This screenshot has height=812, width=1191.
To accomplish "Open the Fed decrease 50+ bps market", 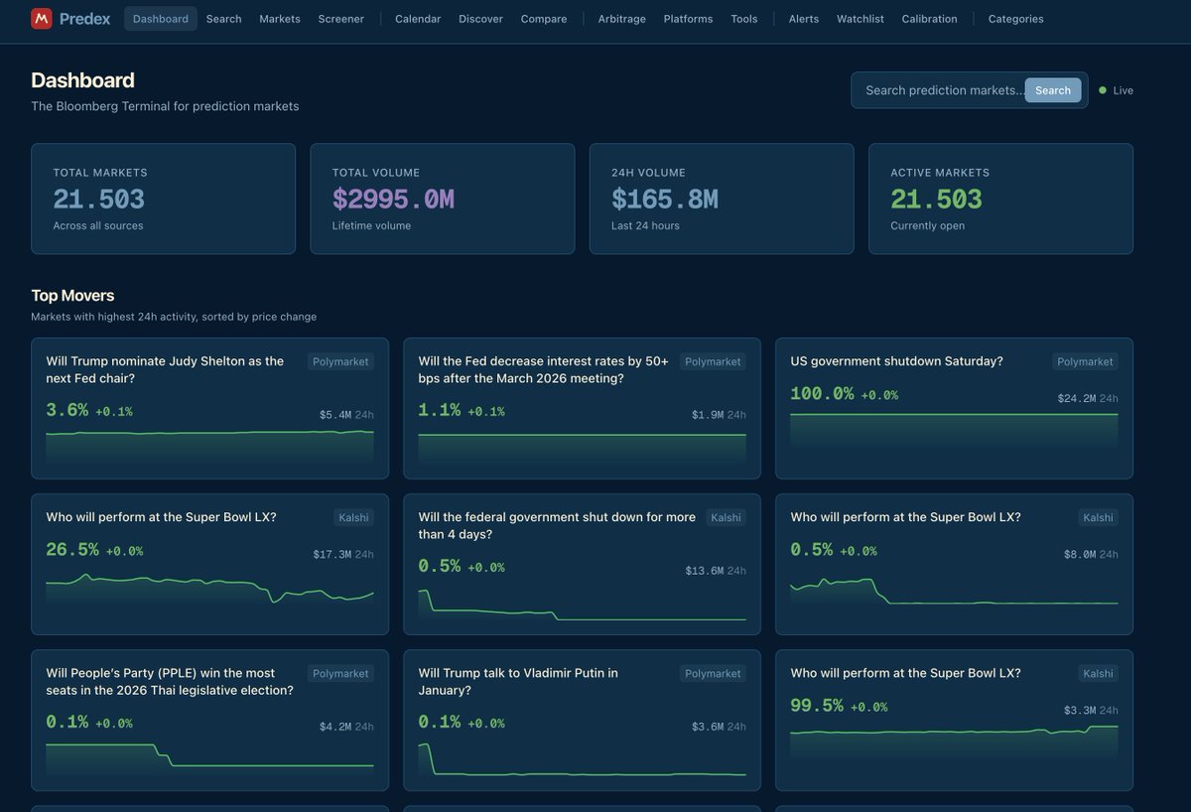I will [x=582, y=409].
